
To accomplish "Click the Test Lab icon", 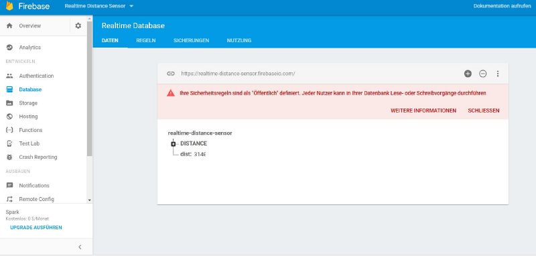I will pyautogui.click(x=9, y=143).
